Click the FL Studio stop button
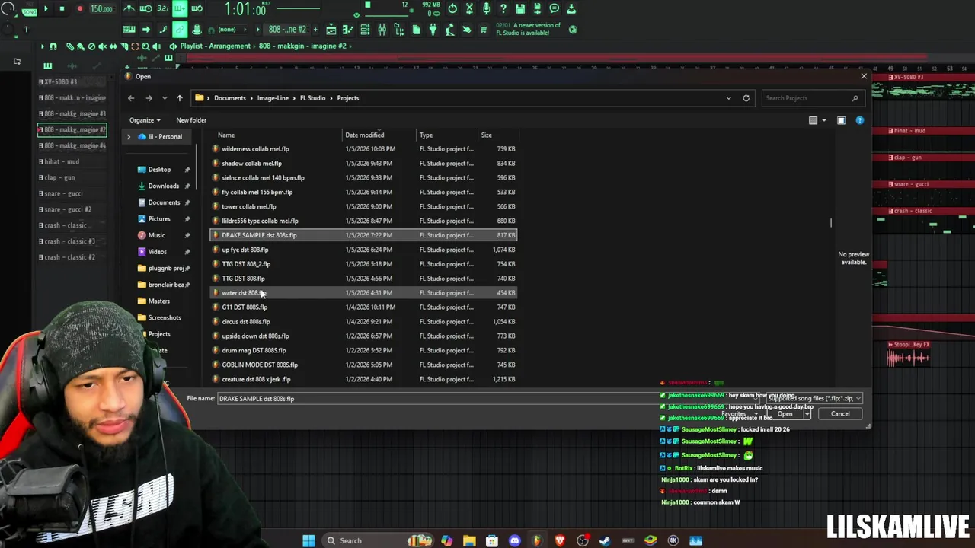The image size is (975, 548). click(x=62, y=9)
